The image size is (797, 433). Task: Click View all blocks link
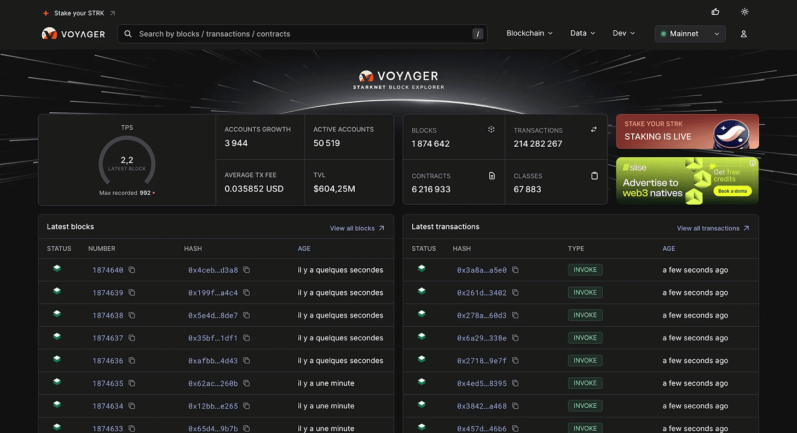click(x=357, y=228)
